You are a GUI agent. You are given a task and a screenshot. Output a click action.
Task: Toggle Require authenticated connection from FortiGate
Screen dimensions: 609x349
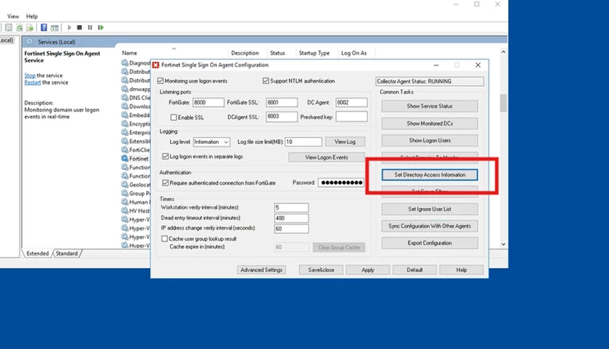click(166, 183)
